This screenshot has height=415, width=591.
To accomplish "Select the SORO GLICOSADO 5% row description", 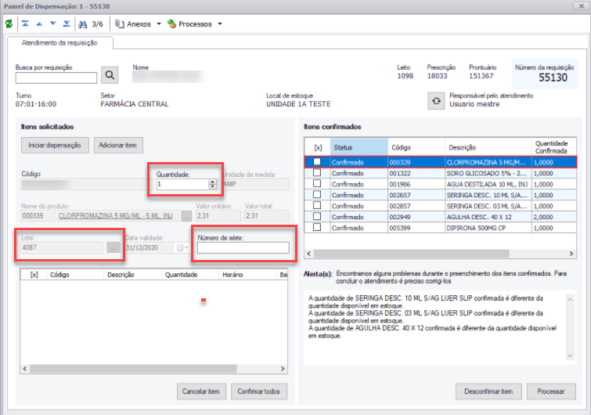I will tap(488, 173).
